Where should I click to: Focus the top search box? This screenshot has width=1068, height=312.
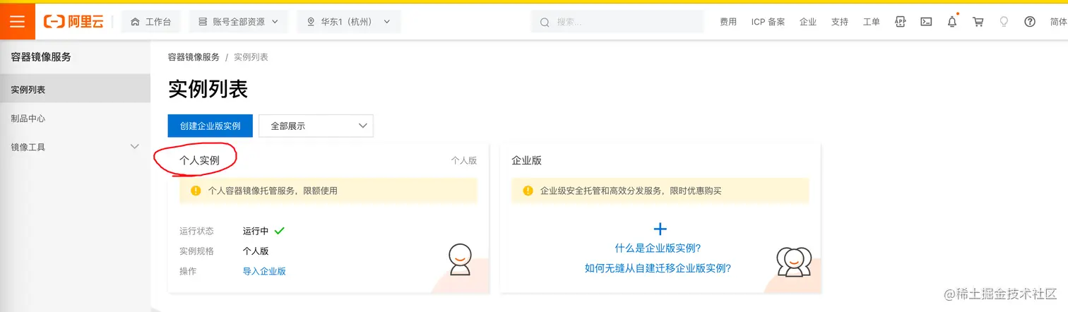[x=617, y=22]
